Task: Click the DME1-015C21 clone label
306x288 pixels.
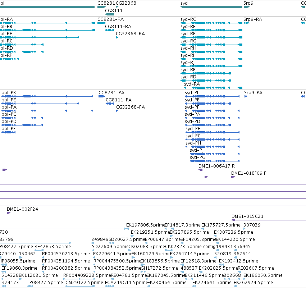Action: pos(247,216)
